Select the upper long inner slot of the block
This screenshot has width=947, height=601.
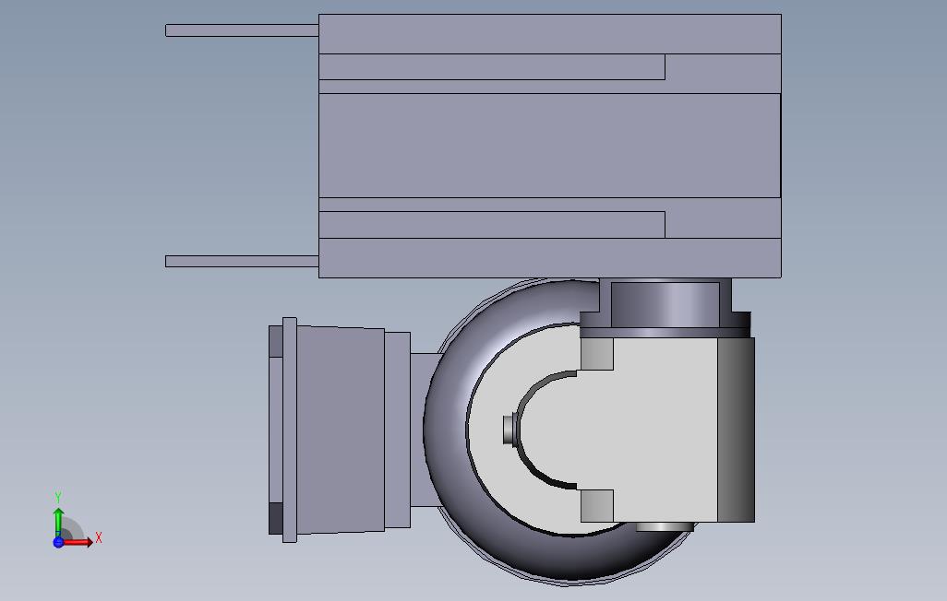pos(492,67)
